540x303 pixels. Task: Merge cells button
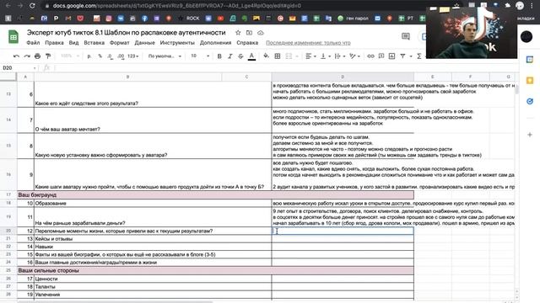coord(289,56)
